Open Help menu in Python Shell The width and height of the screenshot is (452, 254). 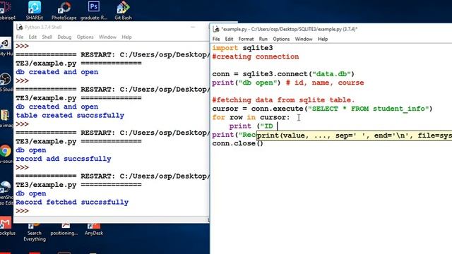click(x=126, y=37)
